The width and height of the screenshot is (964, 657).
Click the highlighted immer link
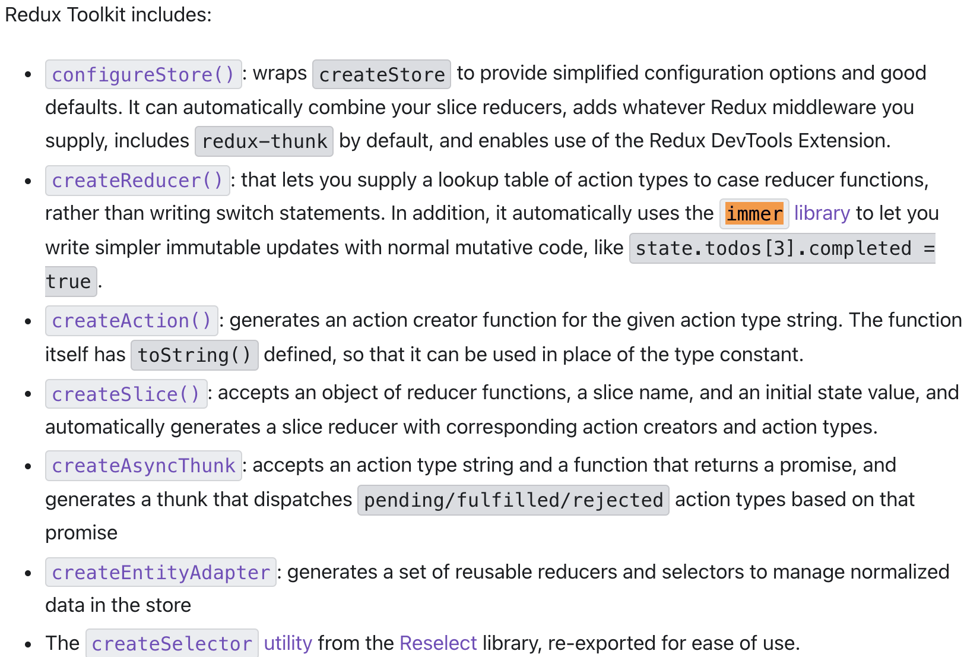coord(754,214)
